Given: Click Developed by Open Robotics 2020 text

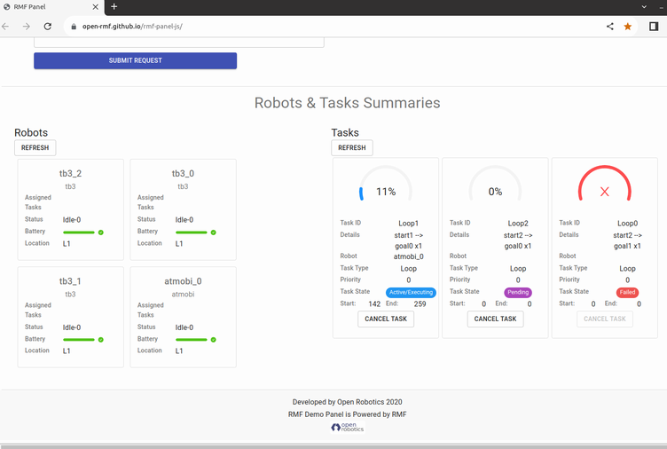Looking at the screenshot, I should 347,402.
